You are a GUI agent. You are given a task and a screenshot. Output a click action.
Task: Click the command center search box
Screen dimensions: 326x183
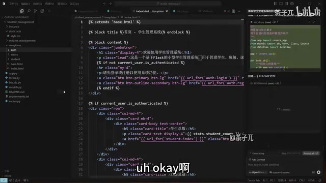(x=168, y=4)
